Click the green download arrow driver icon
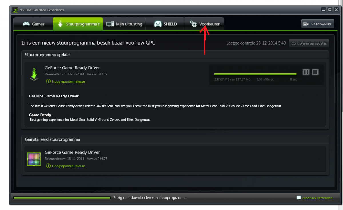This screenshot has width=343, height=210. (x=34, y=74)
